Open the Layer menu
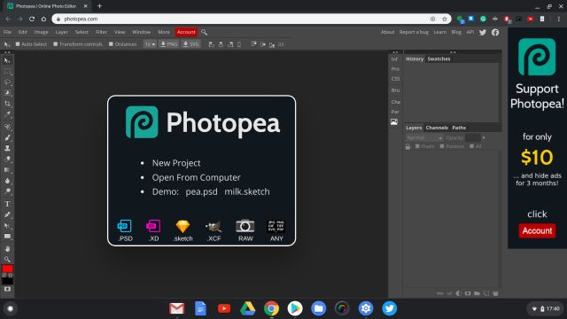The height and width of the screenshot is (319, 567). (x=61, y=32)
